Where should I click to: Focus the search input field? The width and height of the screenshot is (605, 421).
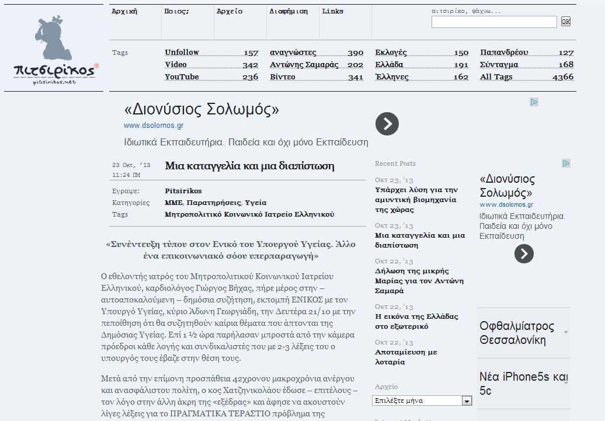point(493,22)
